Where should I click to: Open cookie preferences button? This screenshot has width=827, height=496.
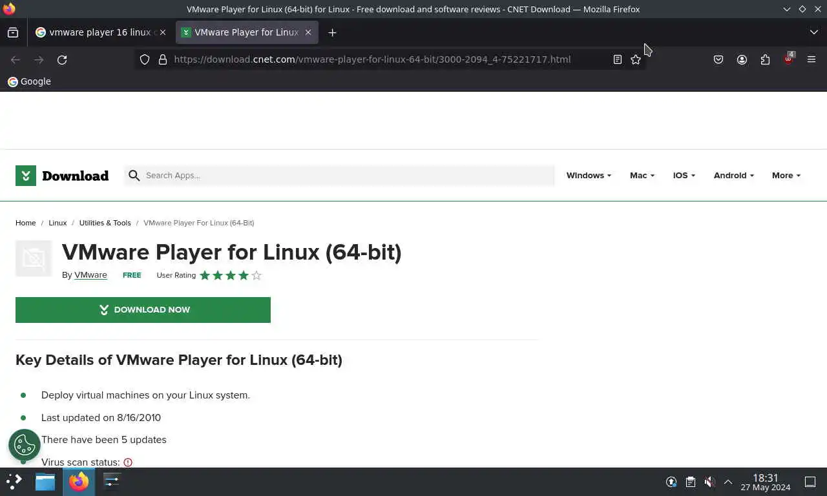point(25,445)
